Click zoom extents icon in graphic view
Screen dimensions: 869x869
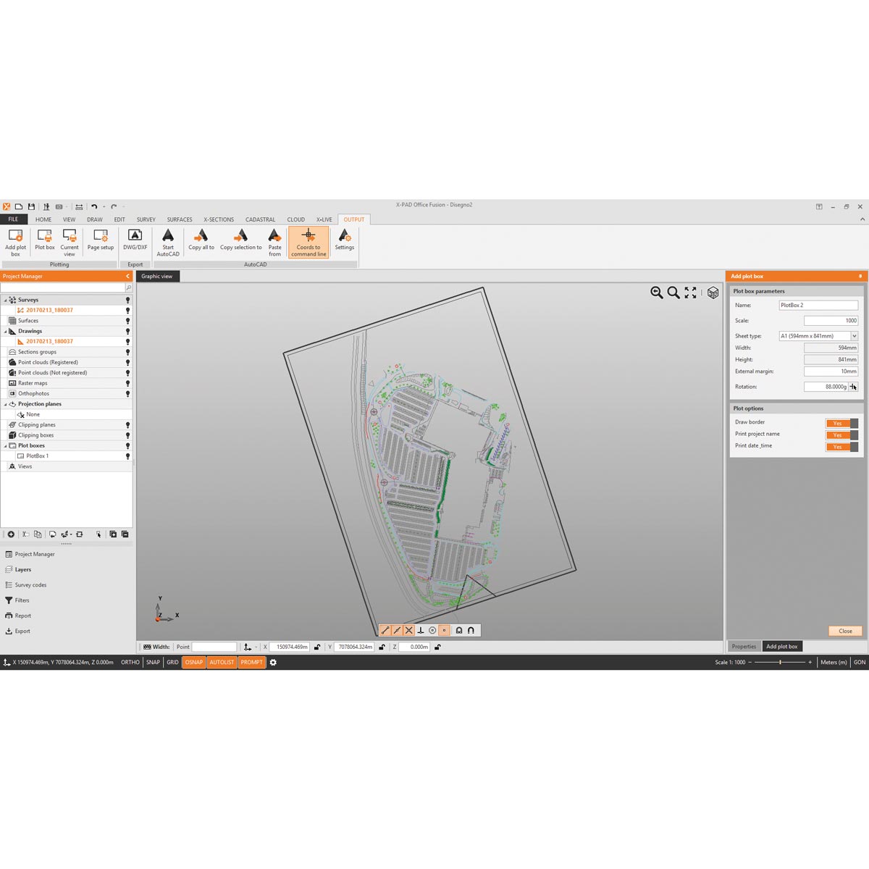tap(691, 293)
